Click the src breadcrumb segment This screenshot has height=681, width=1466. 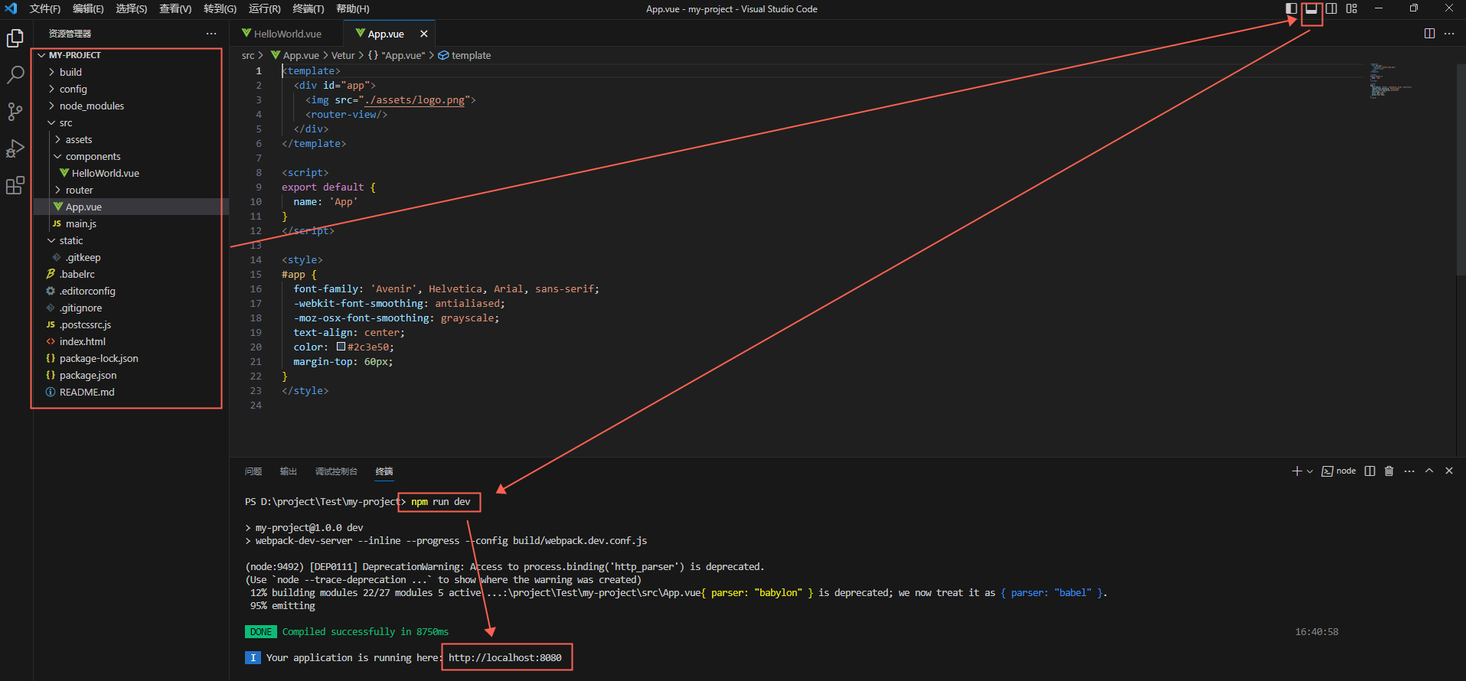pyautogui.click(x=248, y=55)
